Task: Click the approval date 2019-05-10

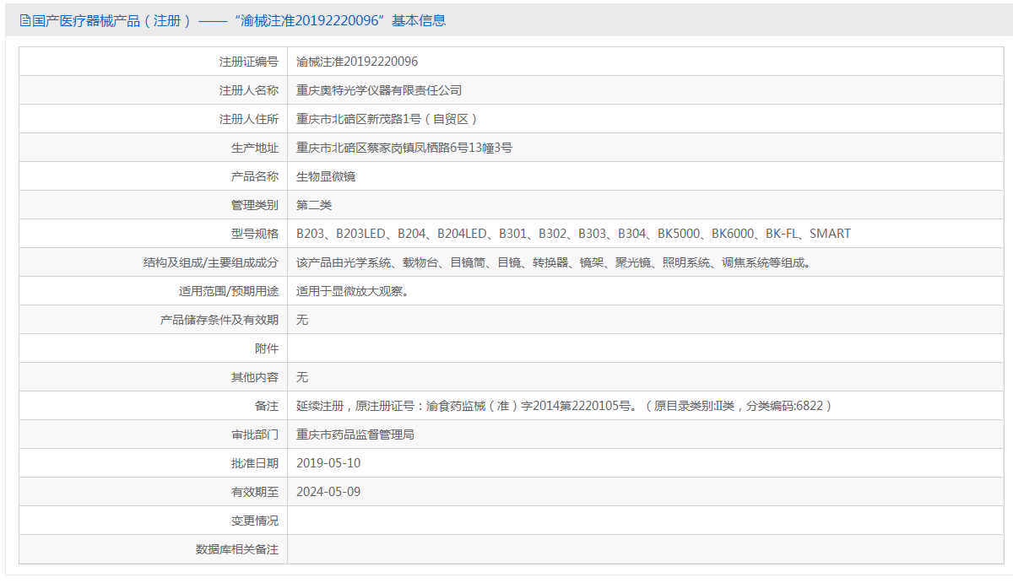Action: (328, 463)
